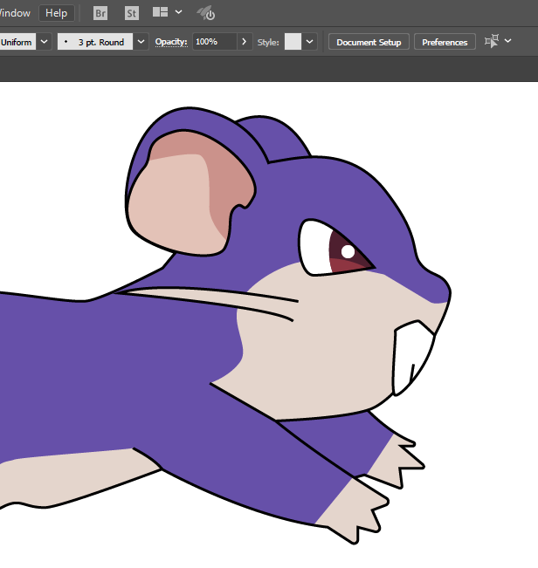Click the GPU Performance rocket icon
Image resolution: width=538 pixels, height=568 pixels.
[206, 13]
